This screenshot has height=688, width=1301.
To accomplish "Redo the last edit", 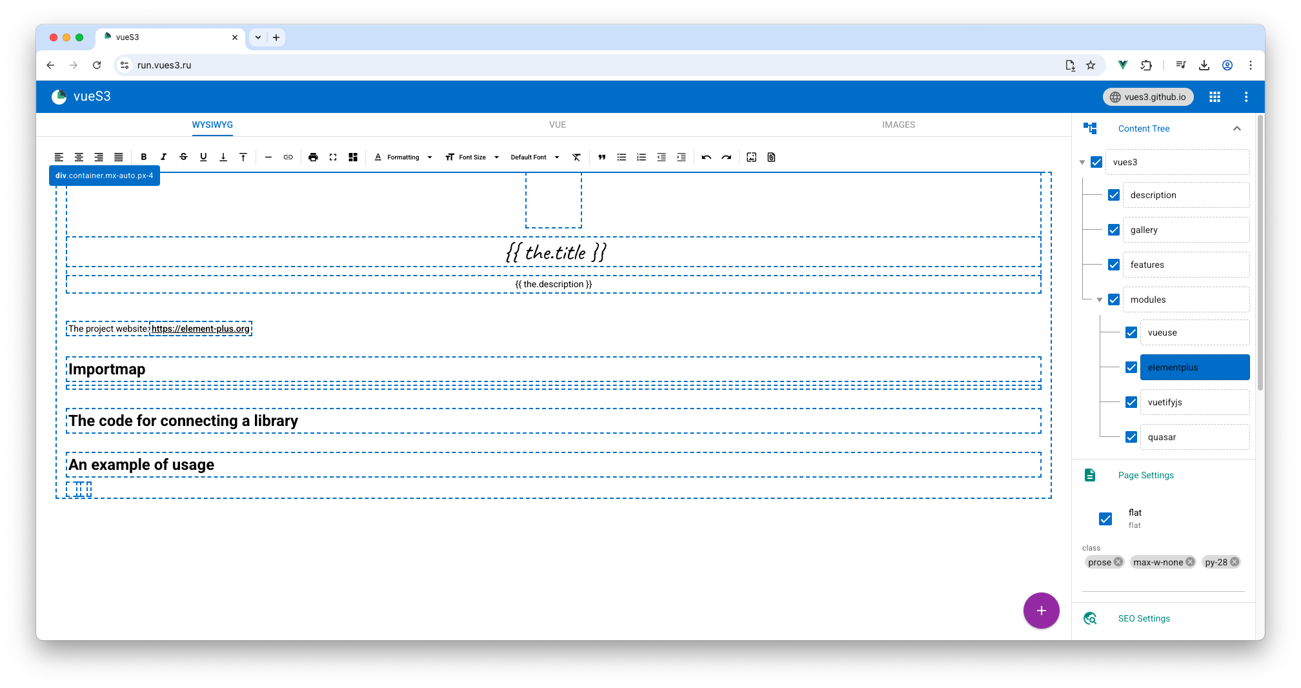I will 727,157.
